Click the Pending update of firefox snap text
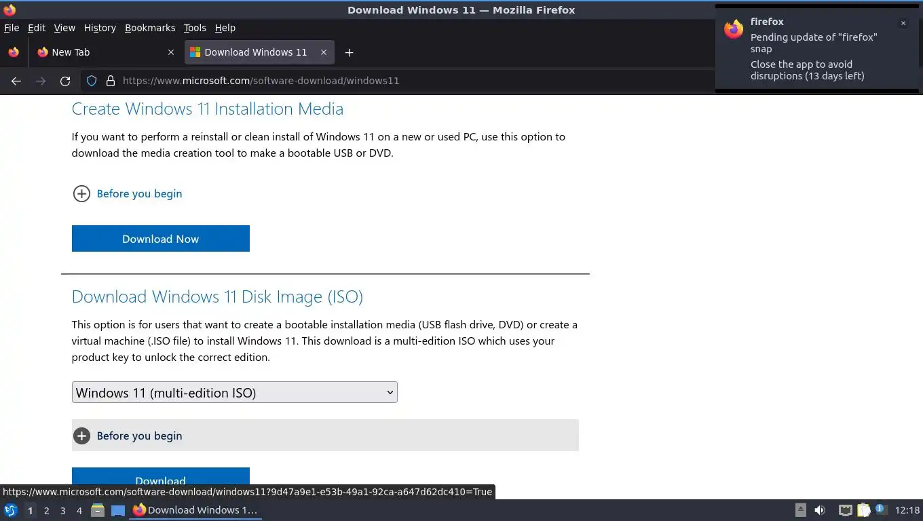 814,43
